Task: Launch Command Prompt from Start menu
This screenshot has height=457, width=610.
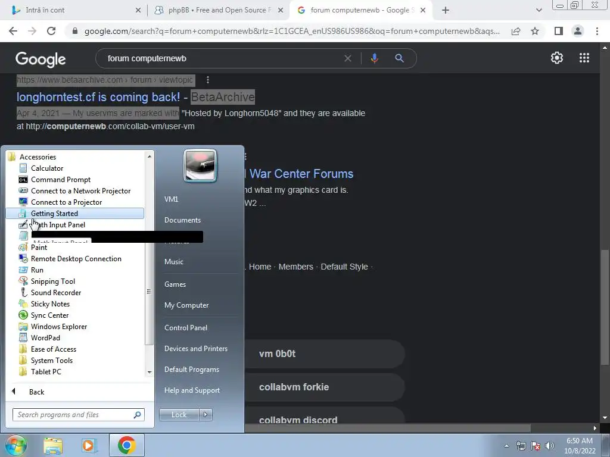Action: pos(60,180)
